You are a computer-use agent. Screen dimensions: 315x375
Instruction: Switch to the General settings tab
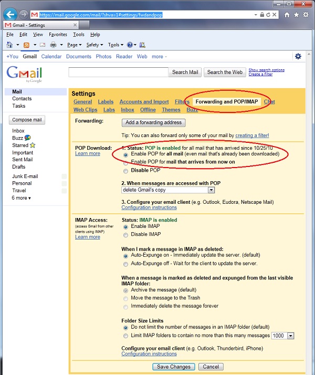coord(82,102)
